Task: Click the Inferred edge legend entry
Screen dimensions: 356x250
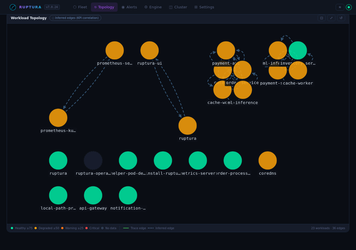Action: tap(161, 228)
